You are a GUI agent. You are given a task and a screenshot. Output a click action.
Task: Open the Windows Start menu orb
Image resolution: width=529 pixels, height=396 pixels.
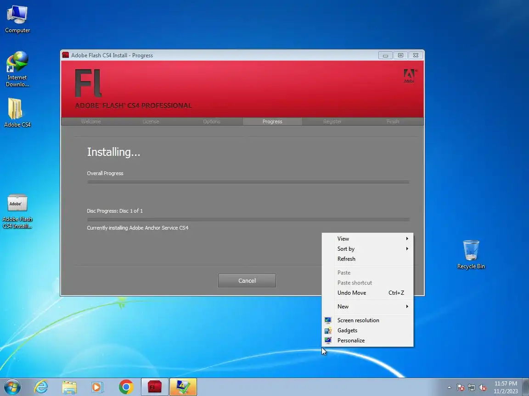coord(12,387)
